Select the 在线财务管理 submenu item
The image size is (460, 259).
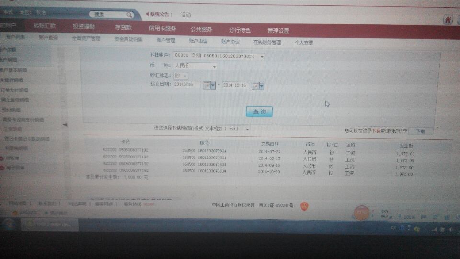click(x=267, y=42)
